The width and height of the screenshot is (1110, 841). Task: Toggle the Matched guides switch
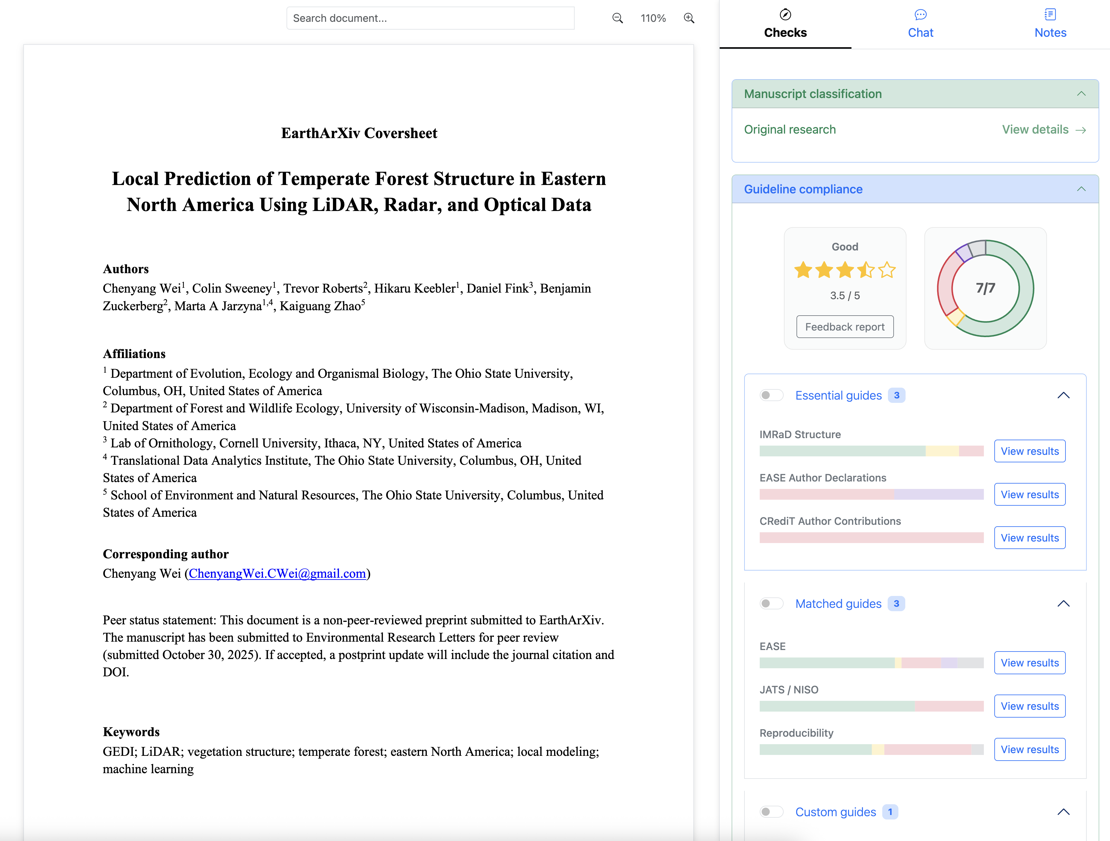771,604
